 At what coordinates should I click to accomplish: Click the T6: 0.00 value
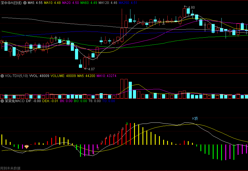pos(95,101)
